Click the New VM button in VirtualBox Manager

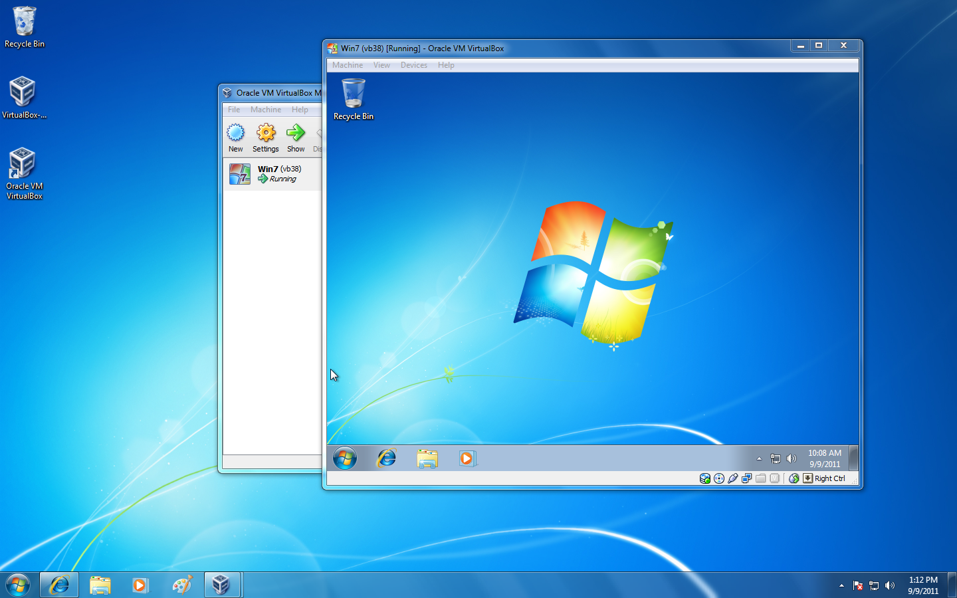[236, 138]
